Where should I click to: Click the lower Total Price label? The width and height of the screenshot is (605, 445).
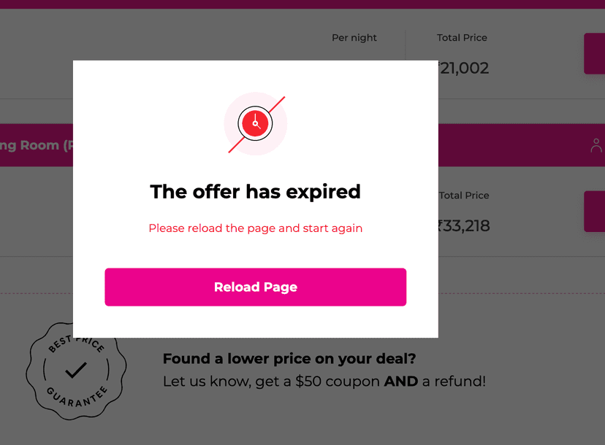[x=464, y=196]
